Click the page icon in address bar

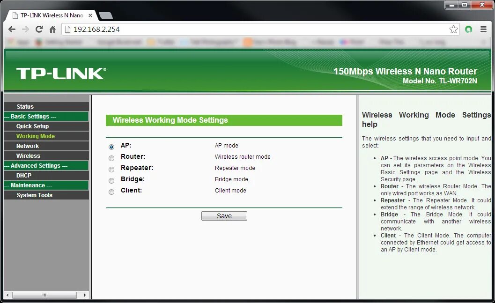[x=67, y=30]
